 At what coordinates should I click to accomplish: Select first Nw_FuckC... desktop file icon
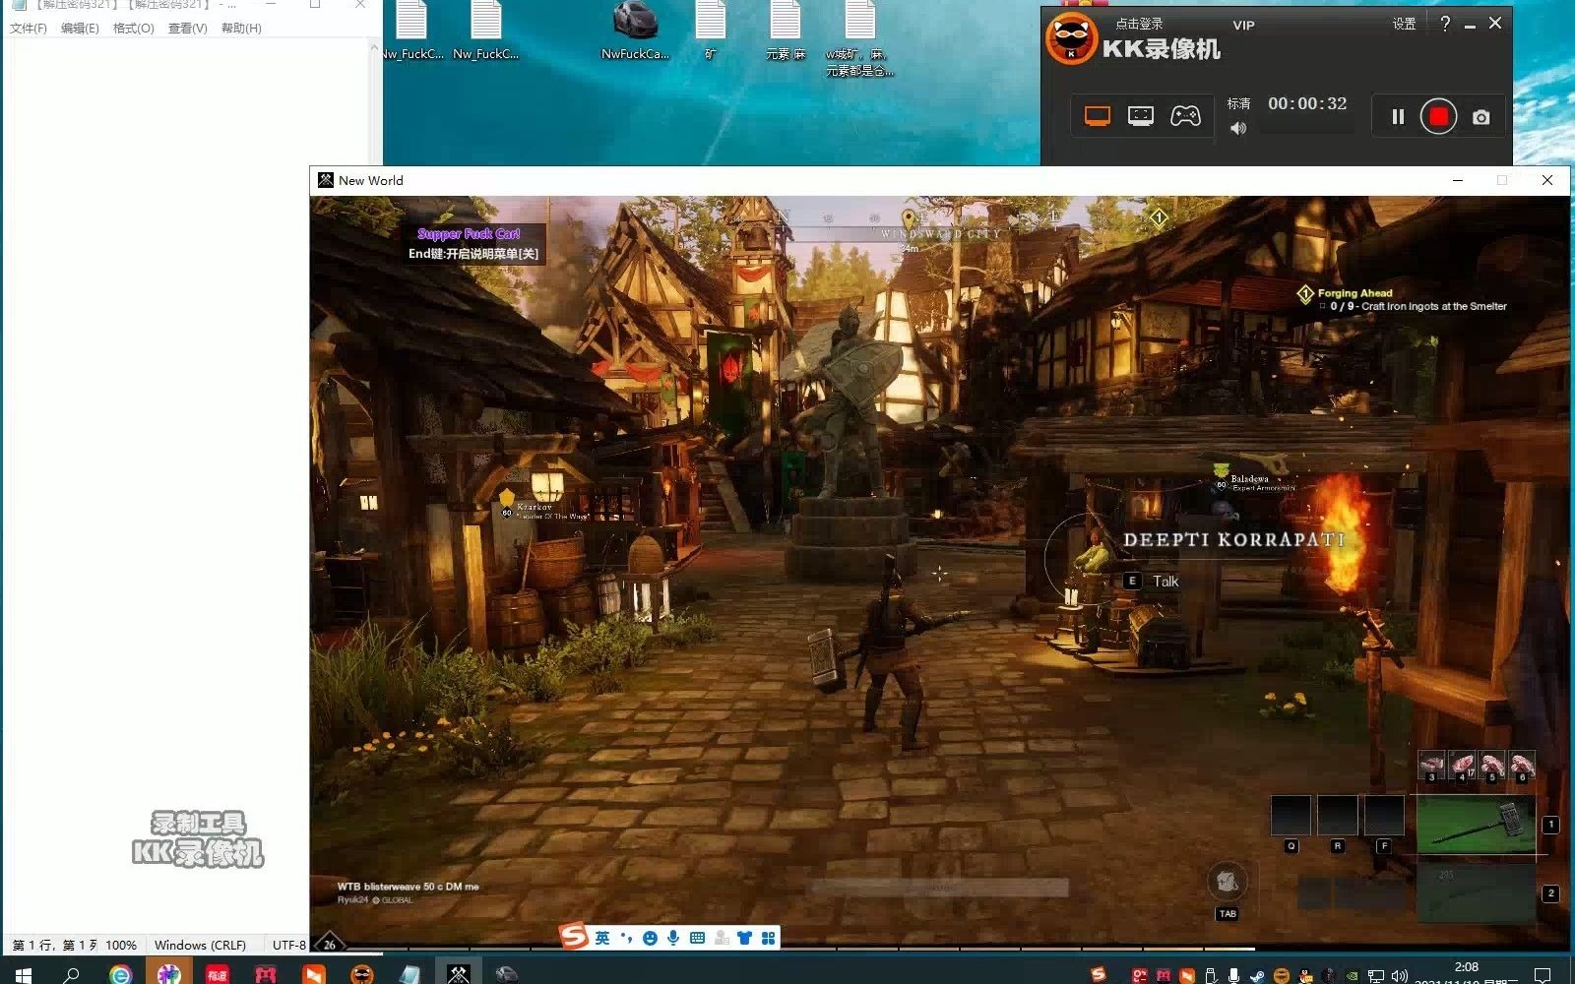411,32
